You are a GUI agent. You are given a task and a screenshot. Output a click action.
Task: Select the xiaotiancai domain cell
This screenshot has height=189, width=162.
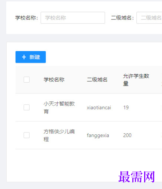click(x=99, y=108)
